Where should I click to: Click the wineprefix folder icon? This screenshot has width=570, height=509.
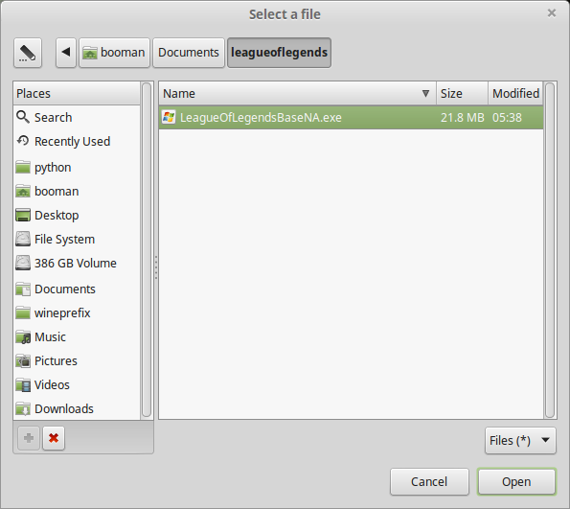(23, 312)
